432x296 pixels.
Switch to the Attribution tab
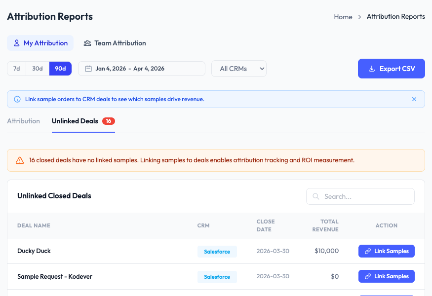[23, 121]
